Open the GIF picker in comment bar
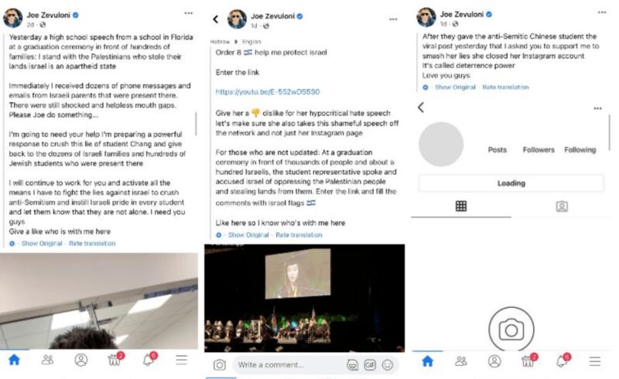This screenshot has height=379, width=619. coord(370,365)
